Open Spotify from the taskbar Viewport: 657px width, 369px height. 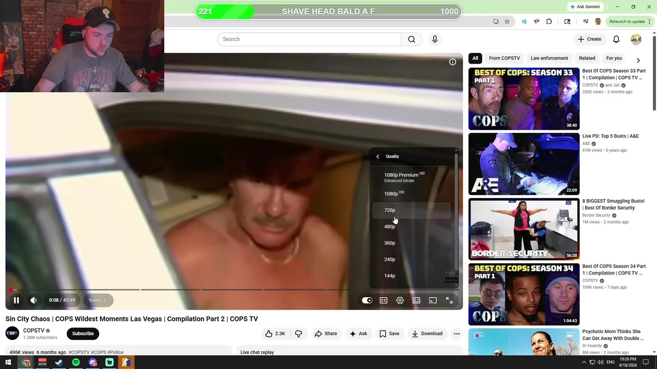pos(76,362)
